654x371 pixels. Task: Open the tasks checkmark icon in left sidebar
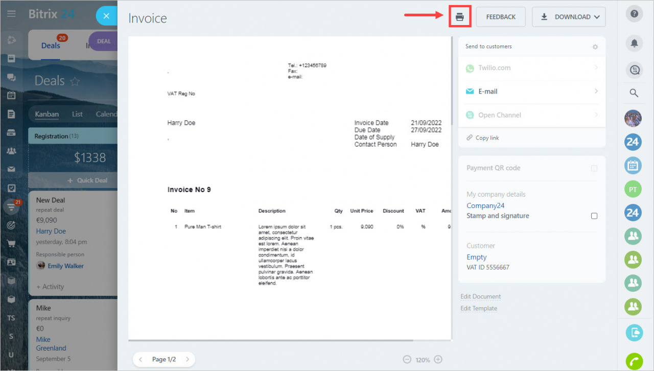pos(11,188)
